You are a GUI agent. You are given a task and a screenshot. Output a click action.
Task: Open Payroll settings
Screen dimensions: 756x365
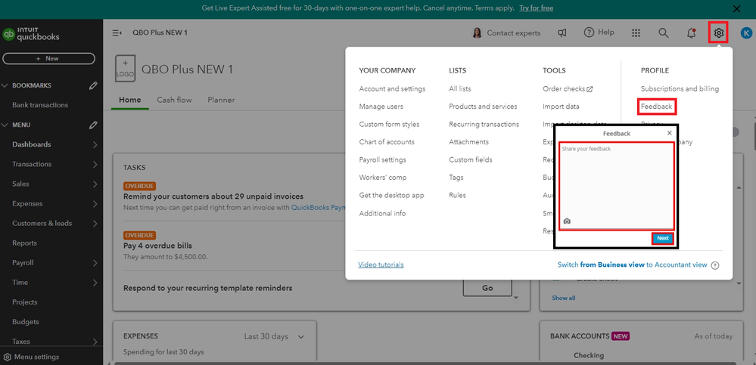click(x=382, y=160)
